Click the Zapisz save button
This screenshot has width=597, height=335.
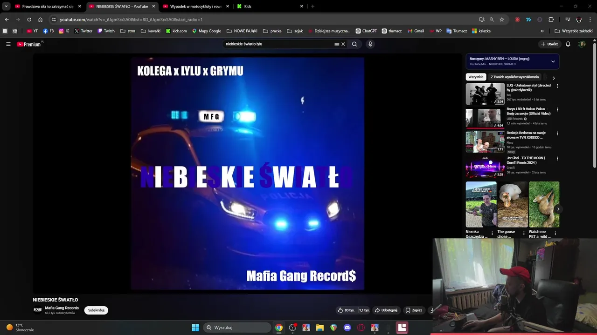coord(414,310)
